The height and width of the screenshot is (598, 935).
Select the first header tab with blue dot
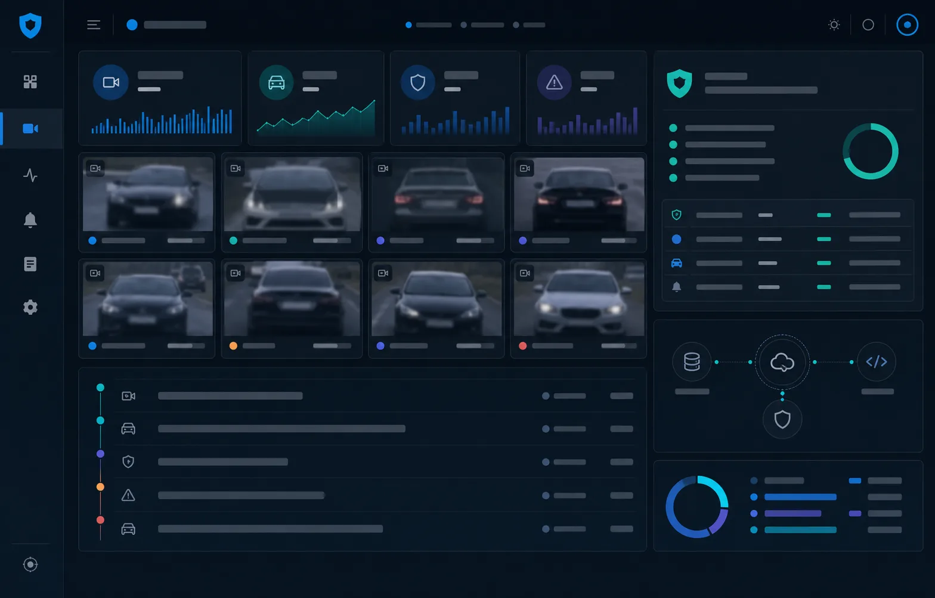[x=429, y=25]
